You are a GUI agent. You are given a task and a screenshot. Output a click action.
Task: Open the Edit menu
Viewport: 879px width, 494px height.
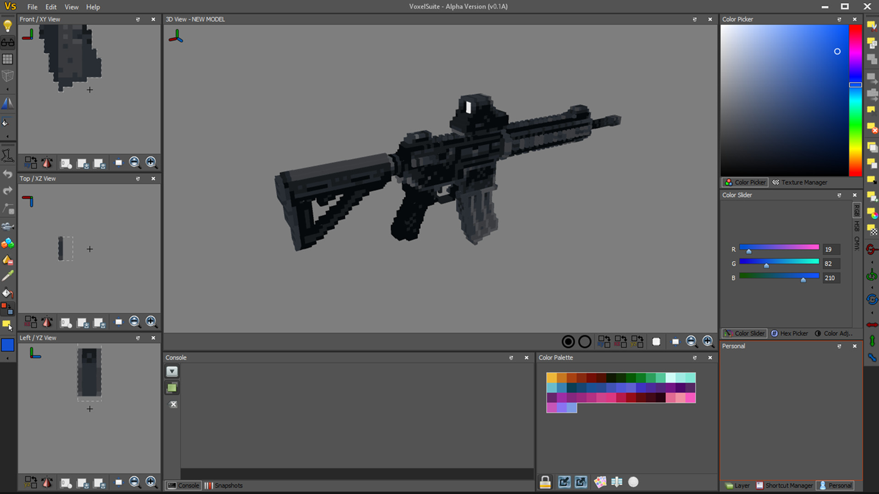51,7
